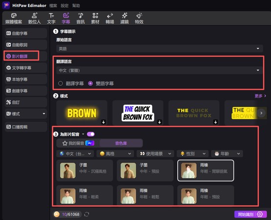271x220 pixels.
Task: Open the 數位人 digital human tool
Action: [34, 18]
